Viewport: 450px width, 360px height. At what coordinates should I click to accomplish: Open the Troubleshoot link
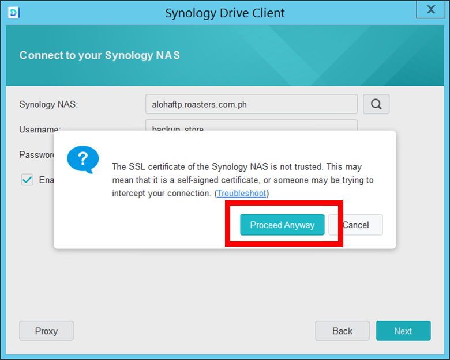pyautogui.click(x=241, y=193)
